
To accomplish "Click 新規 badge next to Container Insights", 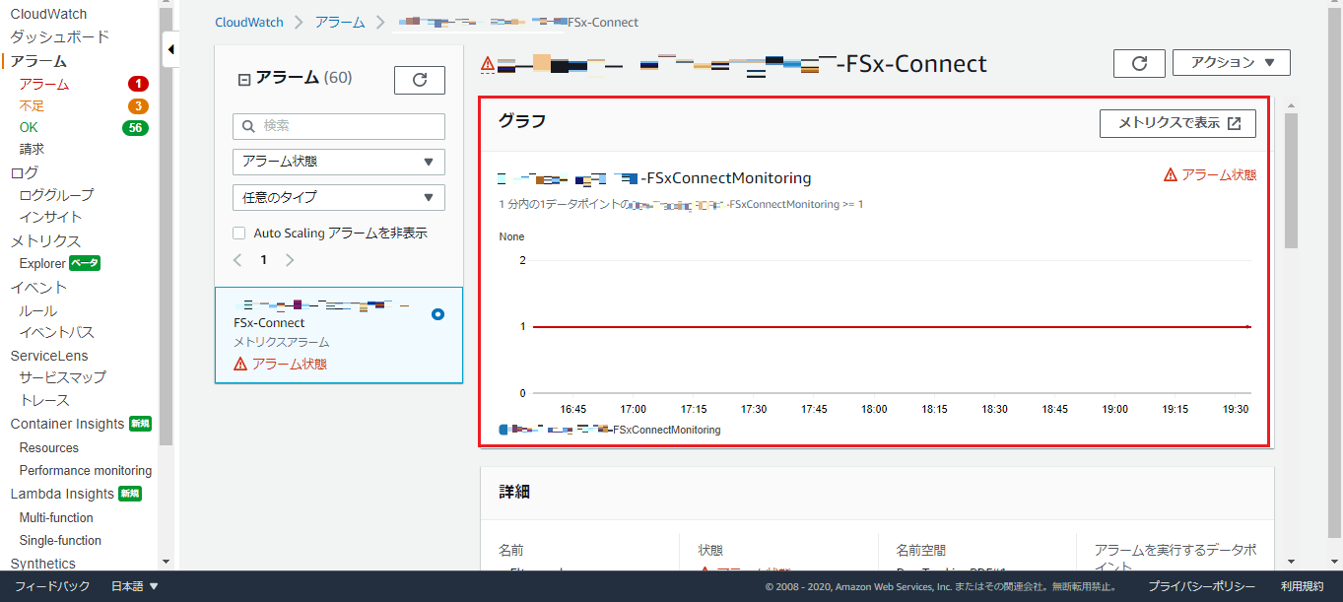I will [141, 424].
